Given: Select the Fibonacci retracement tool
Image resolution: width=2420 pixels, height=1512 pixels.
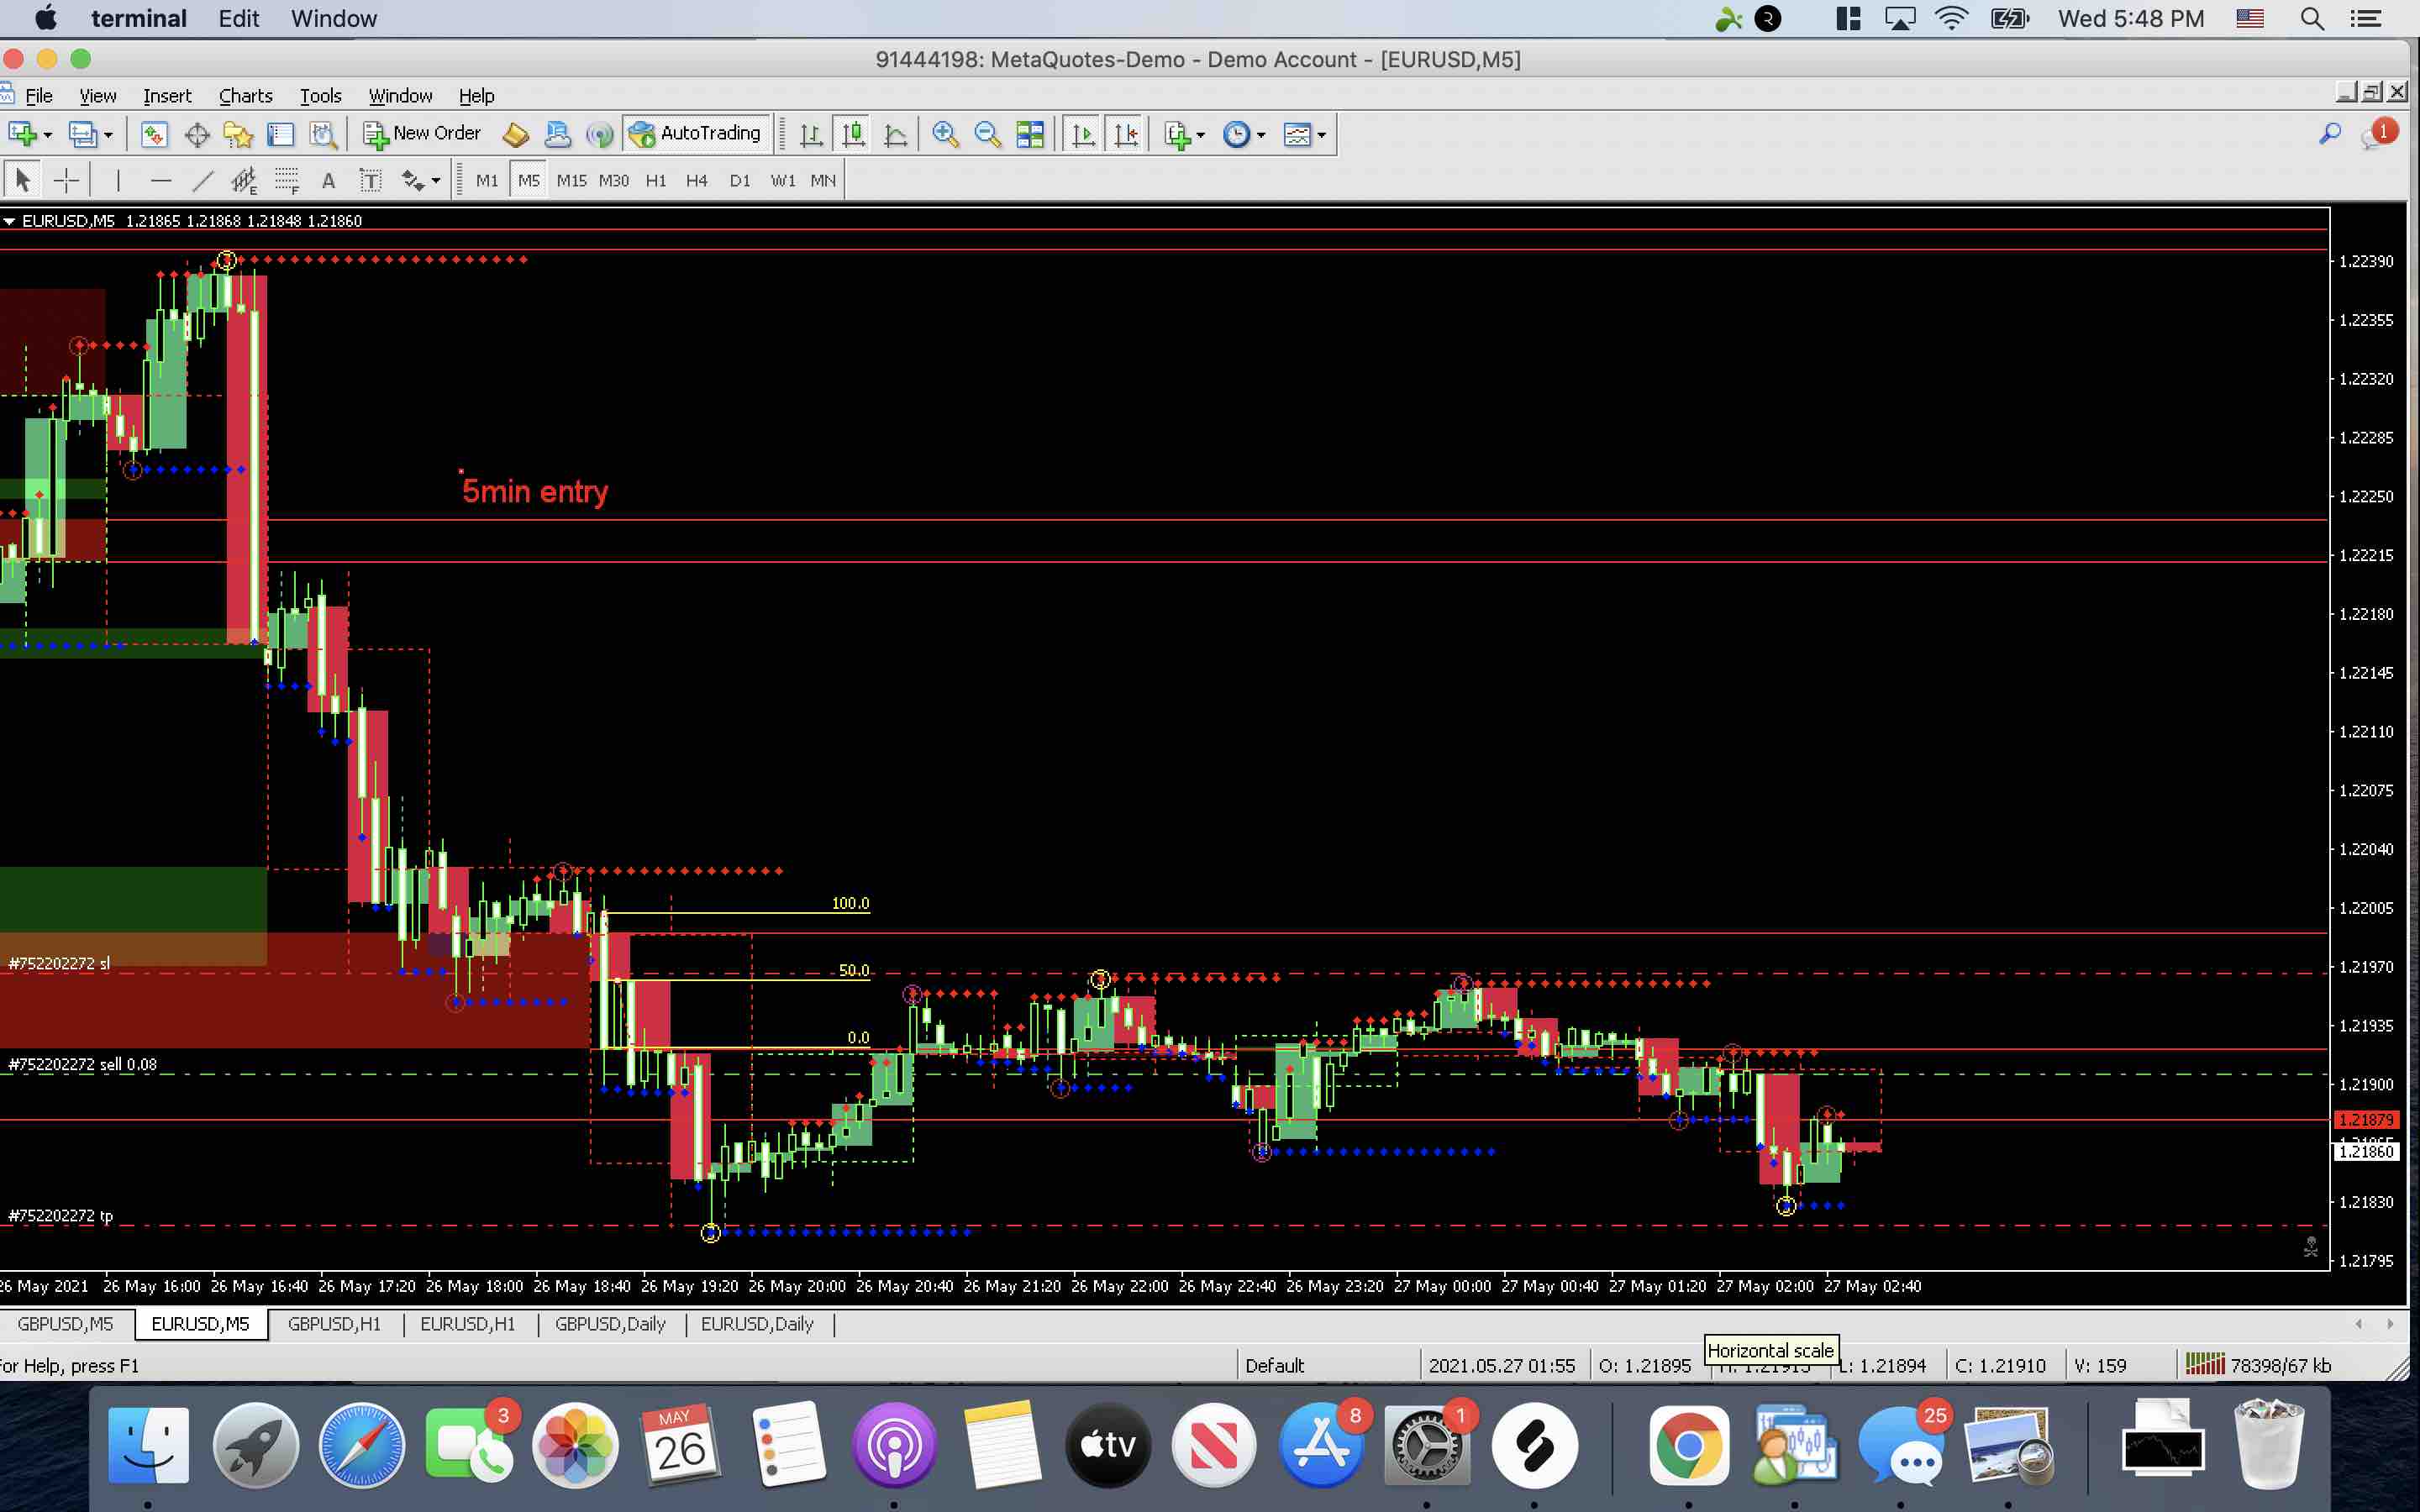Looking at the screenshot, I should [x=241, y=180].
